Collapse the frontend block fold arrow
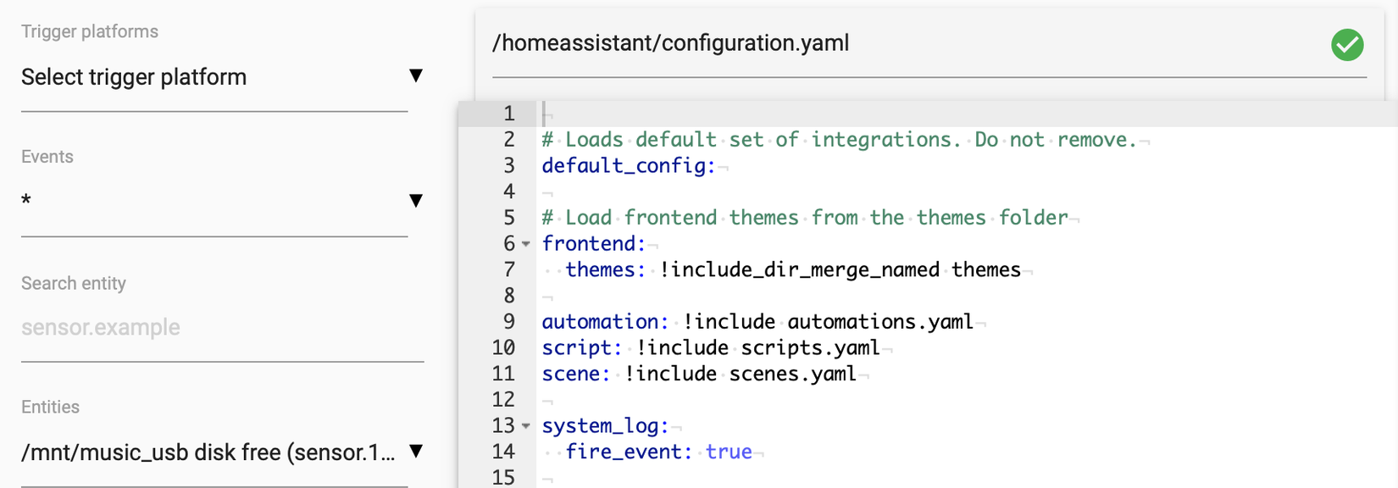 point(526,244)
